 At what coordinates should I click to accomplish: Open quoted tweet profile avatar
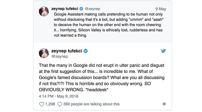tap(44, 11)
